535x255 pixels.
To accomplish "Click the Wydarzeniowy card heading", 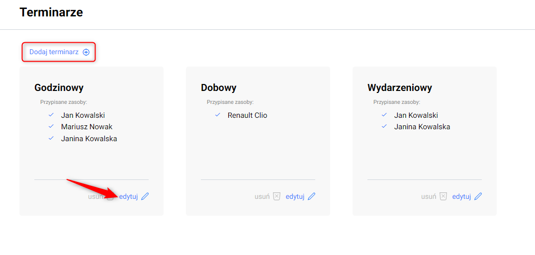I will (x=400, y=87).
